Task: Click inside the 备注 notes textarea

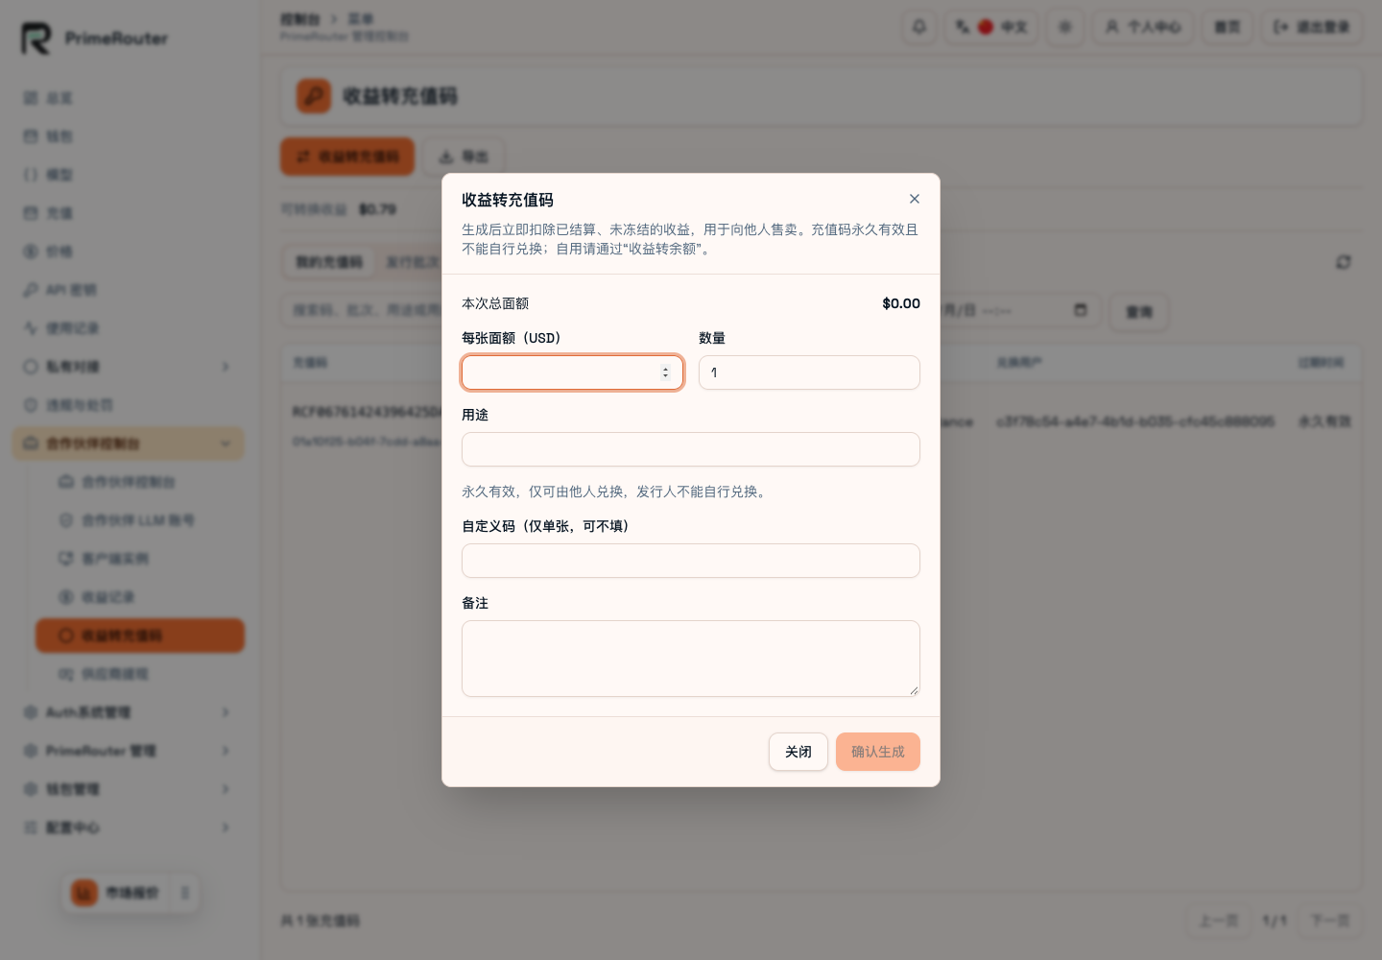Action: coord(691,659)
